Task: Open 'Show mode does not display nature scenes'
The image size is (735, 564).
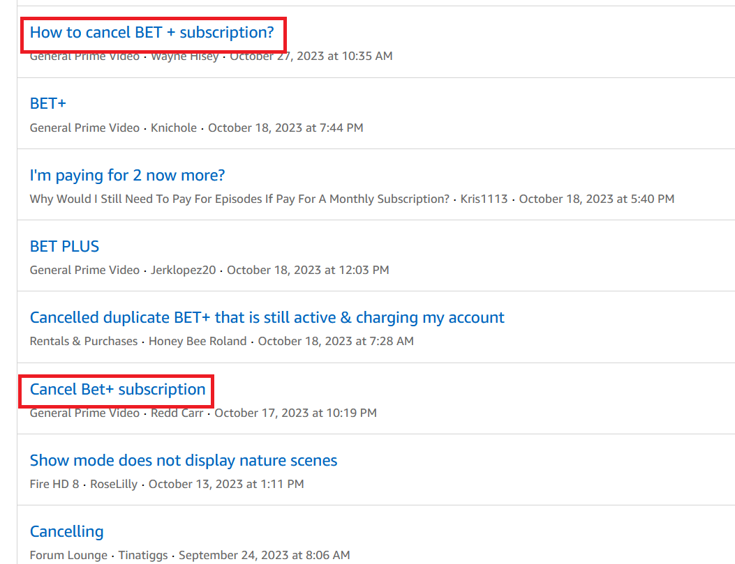Action: coord(183,461)
